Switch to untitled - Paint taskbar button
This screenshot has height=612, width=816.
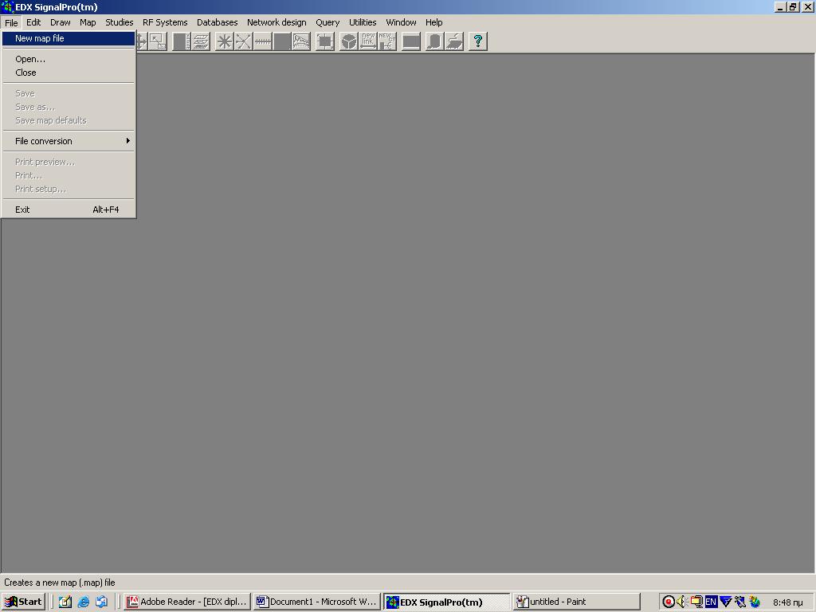(576, 602)
